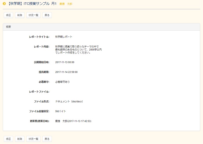Click the course title 【秋学期】ITC授業サンプル 月1
Image resolution: width=203 pixels, height=144 pixels.
[32, 4]
